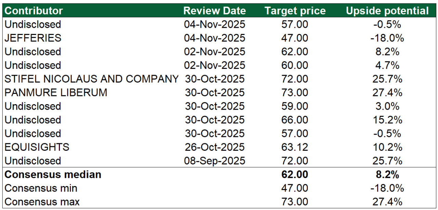
Task: Select the 15.2% upside potential cell
Action: point(387,120)
